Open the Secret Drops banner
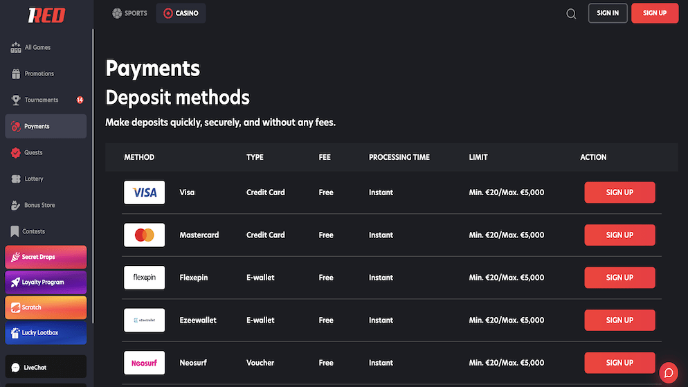 46,257
